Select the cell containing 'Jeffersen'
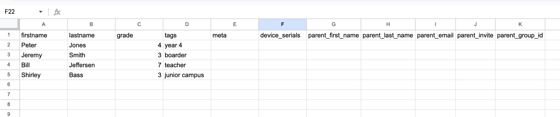This screenshot has width=560, height=117. pos(91,65)
